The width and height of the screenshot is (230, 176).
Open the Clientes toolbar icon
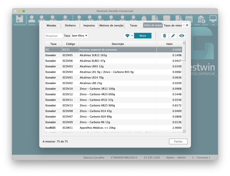point(32,20)
